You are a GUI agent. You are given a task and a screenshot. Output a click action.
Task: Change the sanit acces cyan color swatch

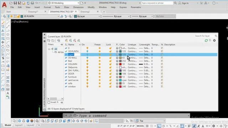click(x=120, y=80)
